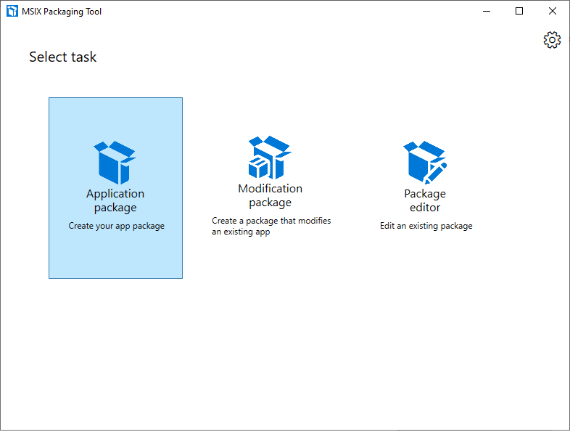Viewport: 570px width, 432px height.
Task: Click small inner box of Modification package icon
Action: (259, 168)
